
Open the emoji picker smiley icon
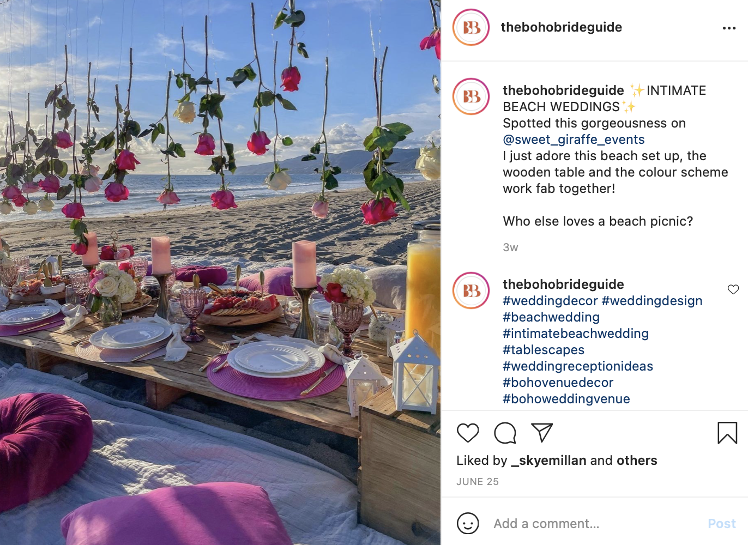tap(468, 524)
